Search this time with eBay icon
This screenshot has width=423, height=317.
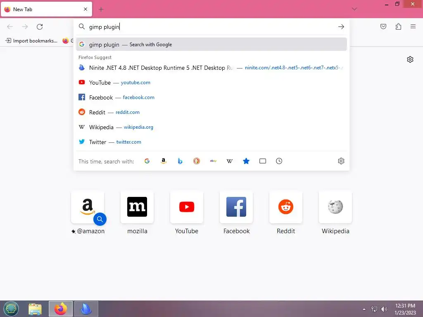(213, 161)
